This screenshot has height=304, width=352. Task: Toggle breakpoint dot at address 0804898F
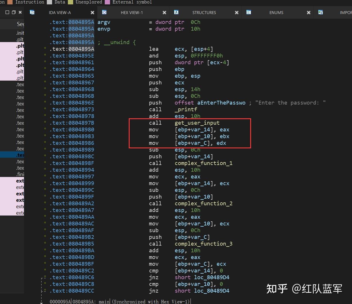tap(45, 162)
